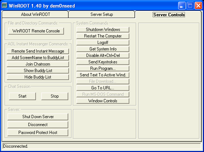The image size is (204, 152).
Task: Click the Password Protect Host button
Action: click(x=38, y=133)
